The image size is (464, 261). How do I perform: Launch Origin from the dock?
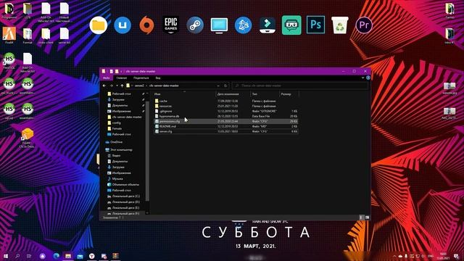pyautogui.click(x=146, y=25)
